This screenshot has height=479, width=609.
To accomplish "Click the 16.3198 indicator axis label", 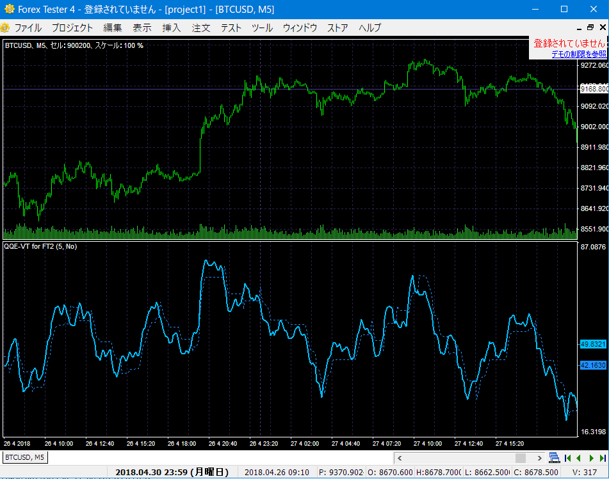I will [x=593, y=432].
